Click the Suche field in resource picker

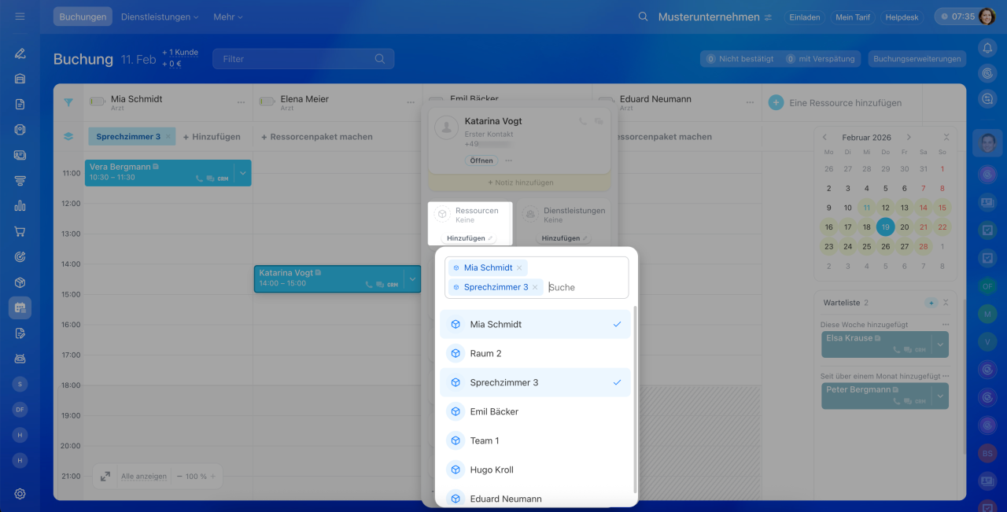pos(586,288)
